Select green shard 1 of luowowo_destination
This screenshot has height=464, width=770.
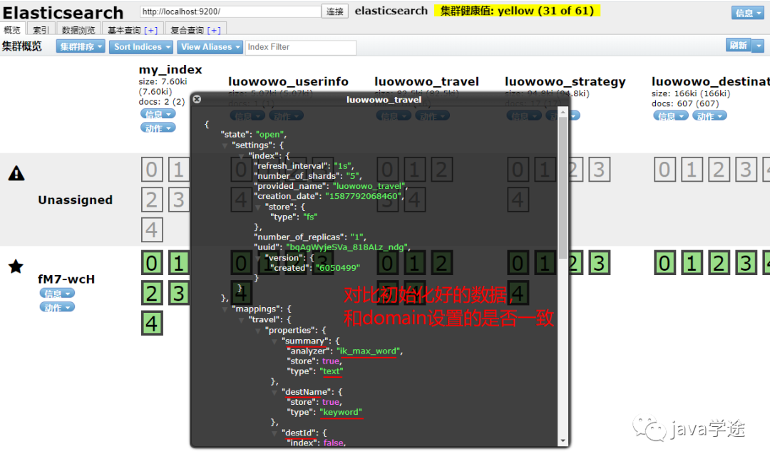(x=692, y=263)
